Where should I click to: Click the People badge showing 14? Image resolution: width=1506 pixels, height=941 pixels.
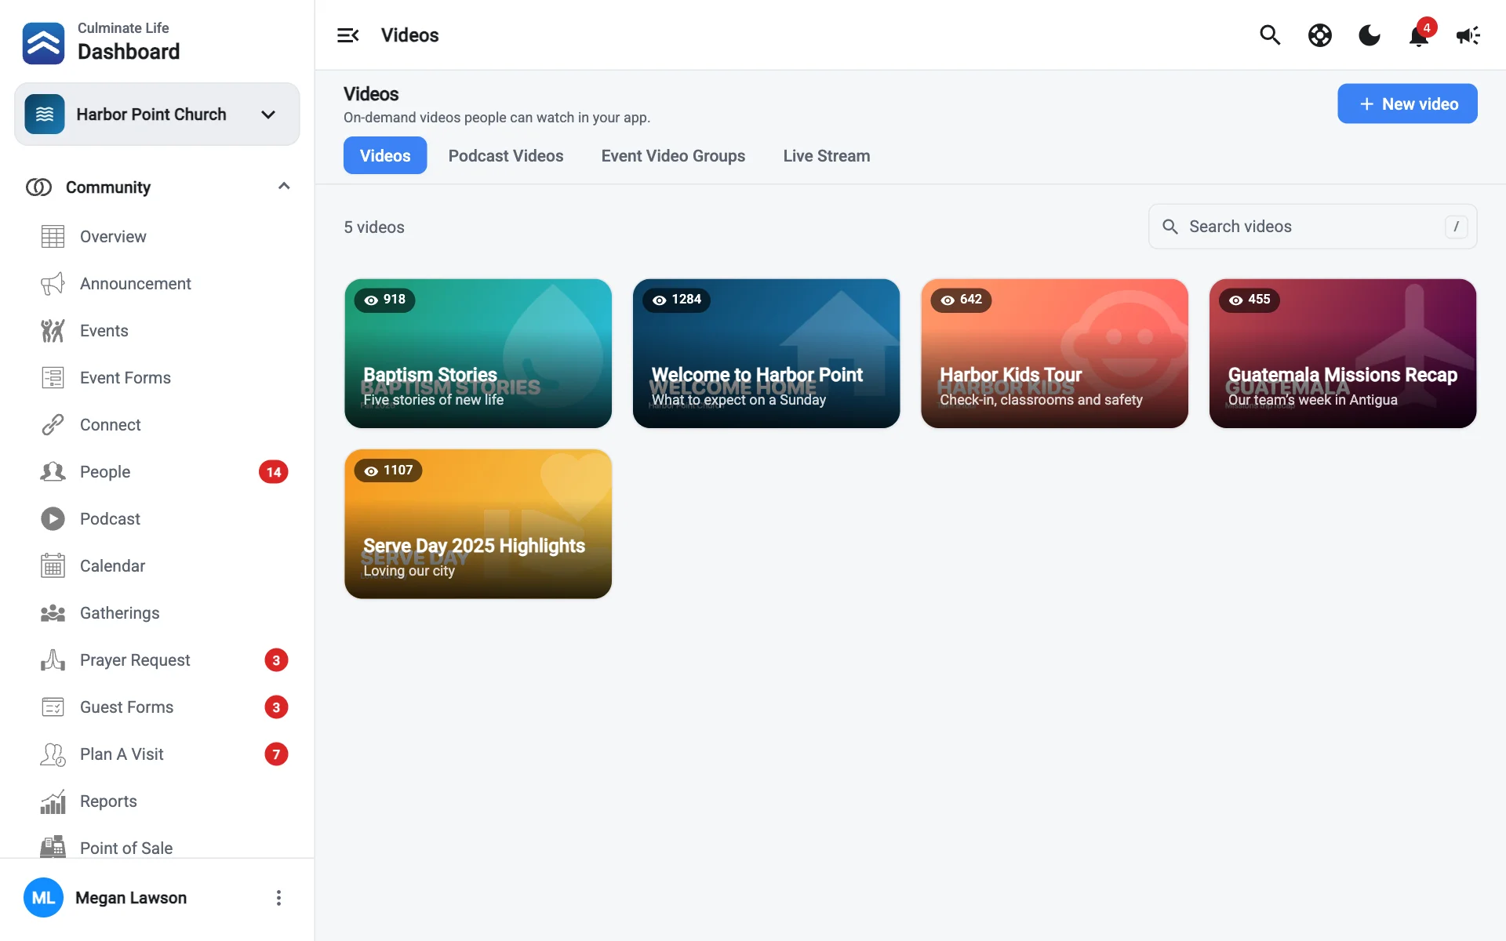274,472
